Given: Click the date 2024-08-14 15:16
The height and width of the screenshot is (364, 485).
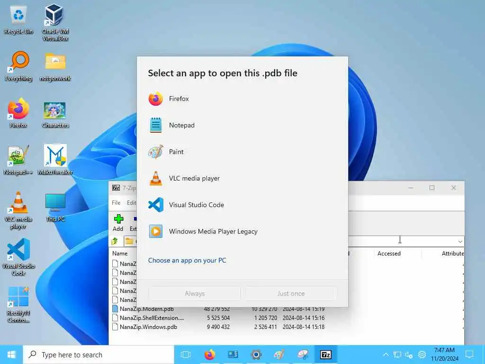Looking at the screenshot, I should pos(304,318).
